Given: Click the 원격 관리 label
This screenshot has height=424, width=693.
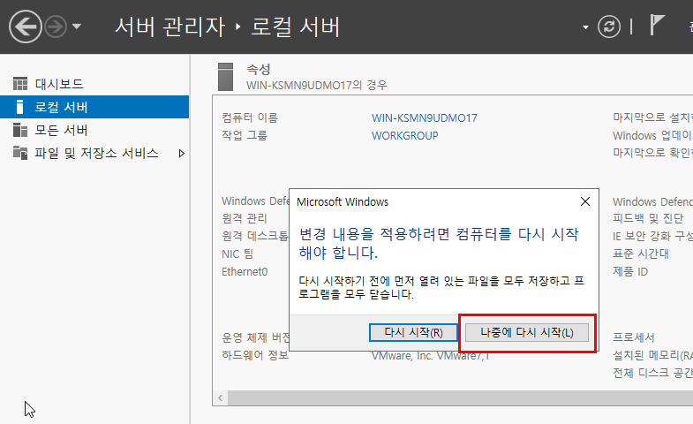Looking at the screenshot, I should coord(245,218).
